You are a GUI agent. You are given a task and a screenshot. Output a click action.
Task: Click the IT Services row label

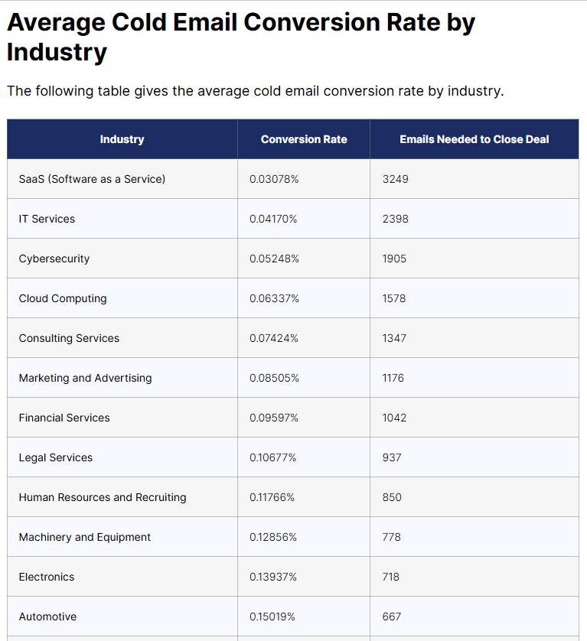pyautogui.click(x=47, y=219)
